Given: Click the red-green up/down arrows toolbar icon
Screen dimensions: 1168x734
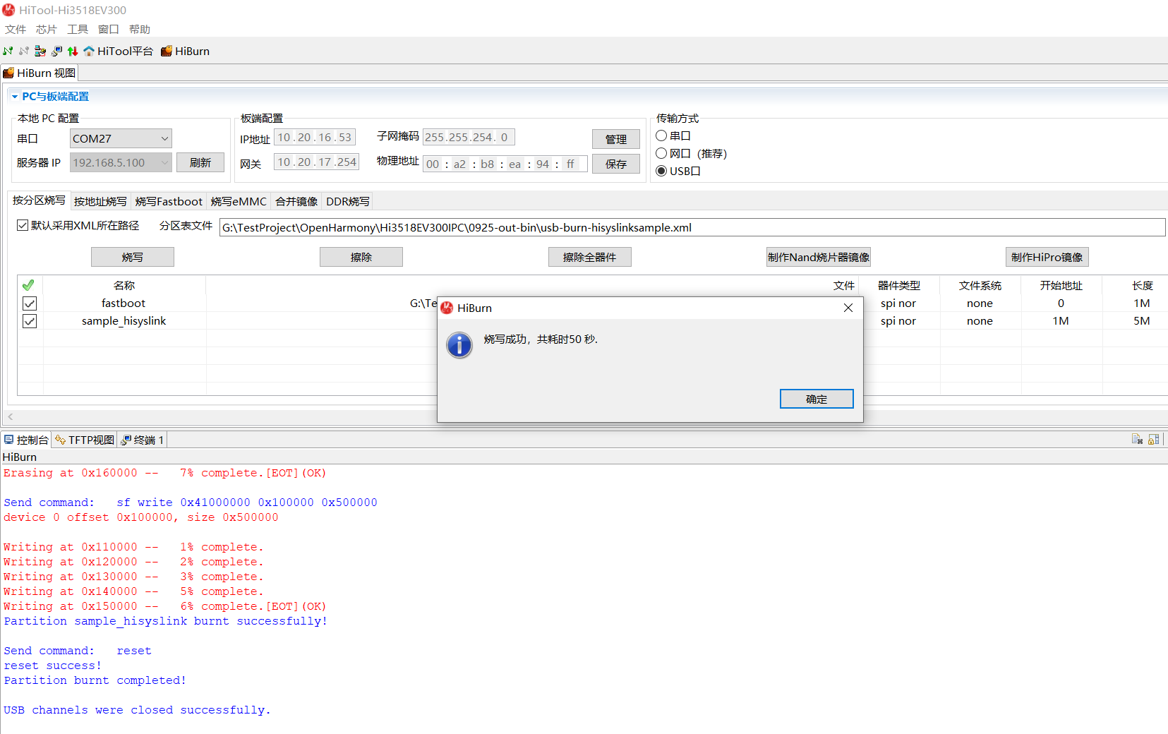Looking at the screenshot, I should tap(73, 51).
